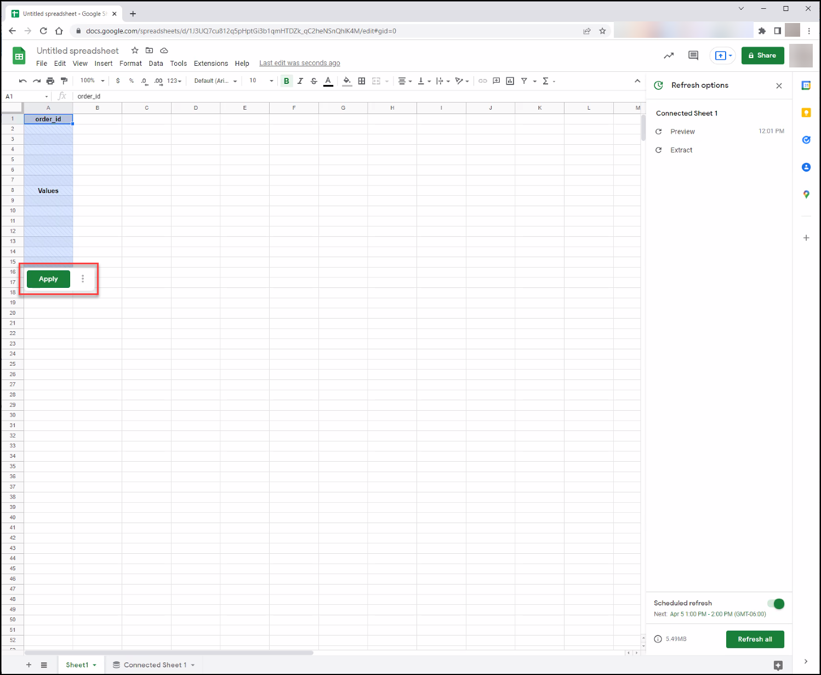Open the zoom level dropdown
This screenshot has height=675, width=821.
pos(92,81)
